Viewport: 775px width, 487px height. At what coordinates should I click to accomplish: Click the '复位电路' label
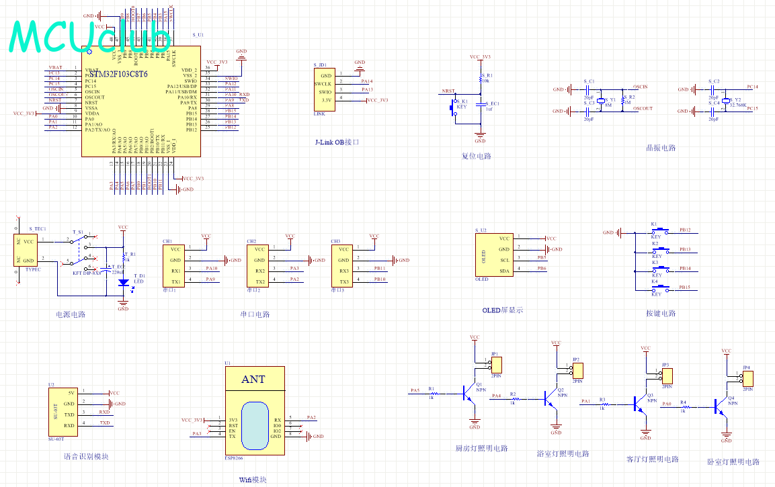pyautogui.click(x=477, y=156)
